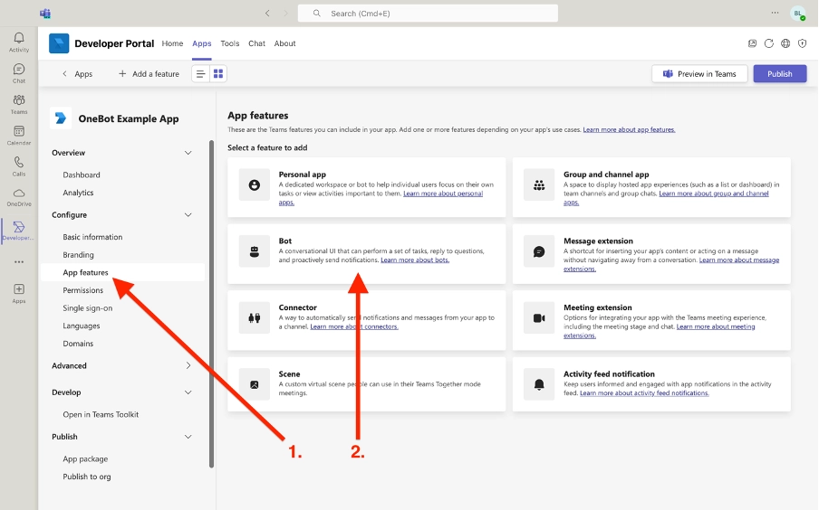This screenshot has width=819, height=510.
Task: Open Single sign-on page
Action: pyautogui.click(x=88, y=307)
